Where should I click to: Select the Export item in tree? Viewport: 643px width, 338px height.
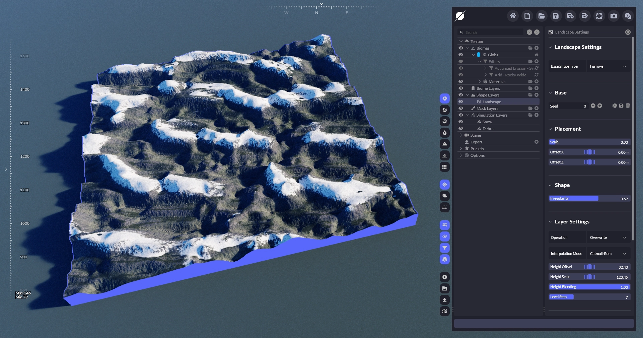tap(476, 142)
